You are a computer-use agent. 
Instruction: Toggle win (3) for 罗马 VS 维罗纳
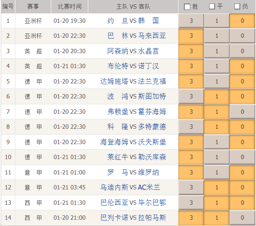[191, 172]
